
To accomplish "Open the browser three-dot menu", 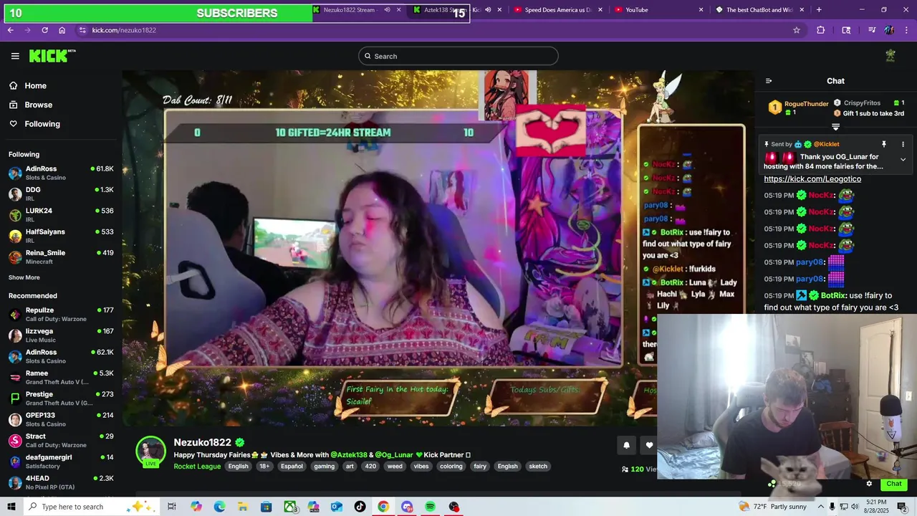I will click(906, 30).
